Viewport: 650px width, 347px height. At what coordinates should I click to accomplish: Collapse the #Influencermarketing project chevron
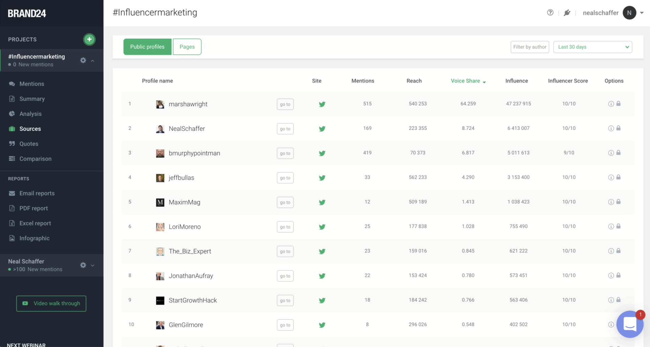(92, 61)
